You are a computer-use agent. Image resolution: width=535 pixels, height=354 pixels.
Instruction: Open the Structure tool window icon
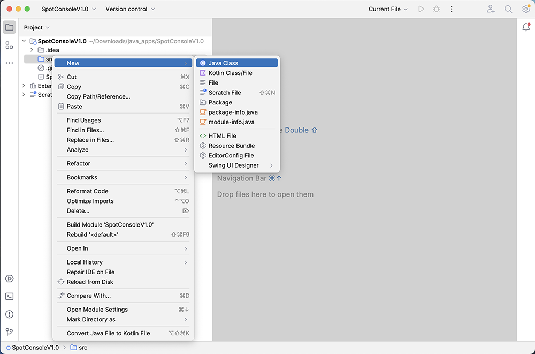click(x=9, y=45)
